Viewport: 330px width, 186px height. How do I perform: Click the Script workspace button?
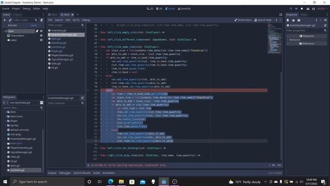click(170, 9)
